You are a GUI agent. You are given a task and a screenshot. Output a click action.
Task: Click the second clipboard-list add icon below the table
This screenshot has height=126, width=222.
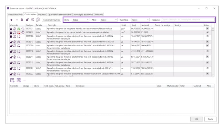click(x=19, y=80)
